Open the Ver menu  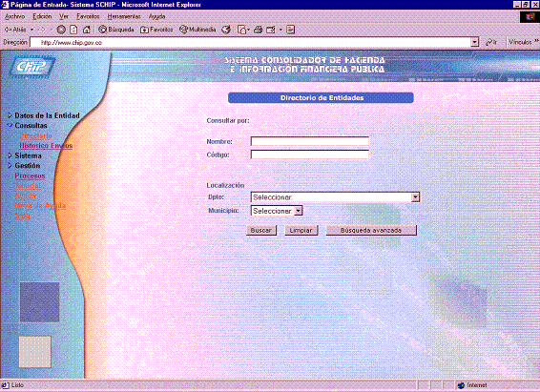64,16
